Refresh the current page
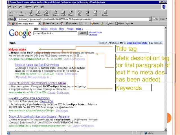 click(x=38, y=13)
